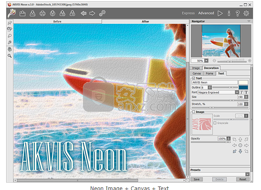Select the third brush tool in left toolbar
Image resolution: width=261 pixels, height=190 pixels.
click(x=10, y=36)
